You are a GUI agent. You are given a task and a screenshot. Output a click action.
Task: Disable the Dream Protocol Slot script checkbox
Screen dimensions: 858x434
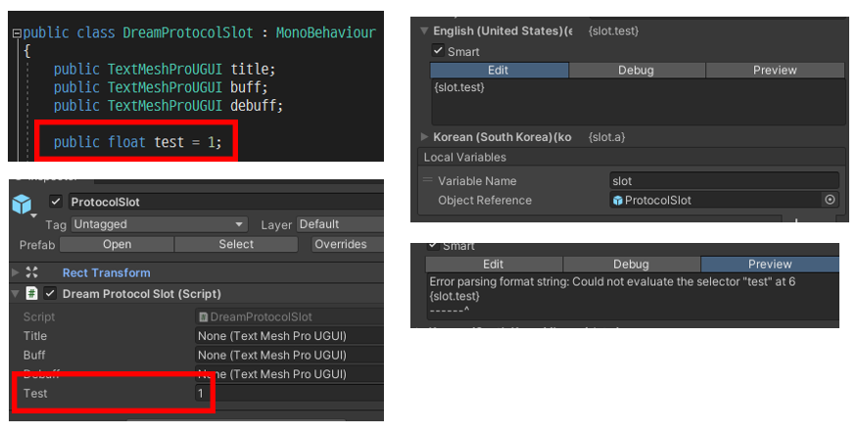[x=50, y=294]
